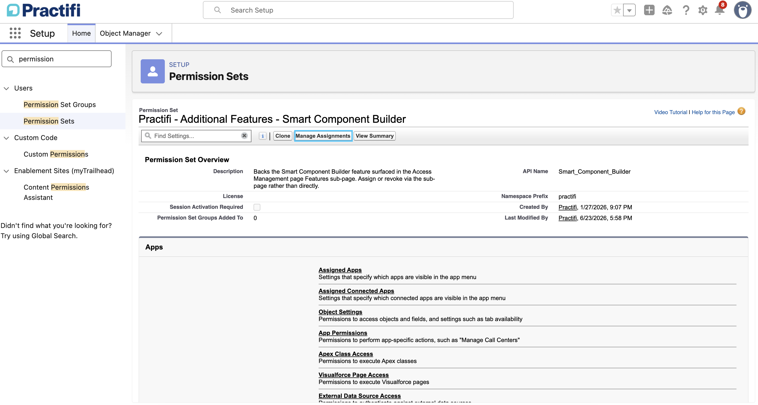Open the Visualforce Page Access link
758x405 pixels.
click(x=353, y=375)
